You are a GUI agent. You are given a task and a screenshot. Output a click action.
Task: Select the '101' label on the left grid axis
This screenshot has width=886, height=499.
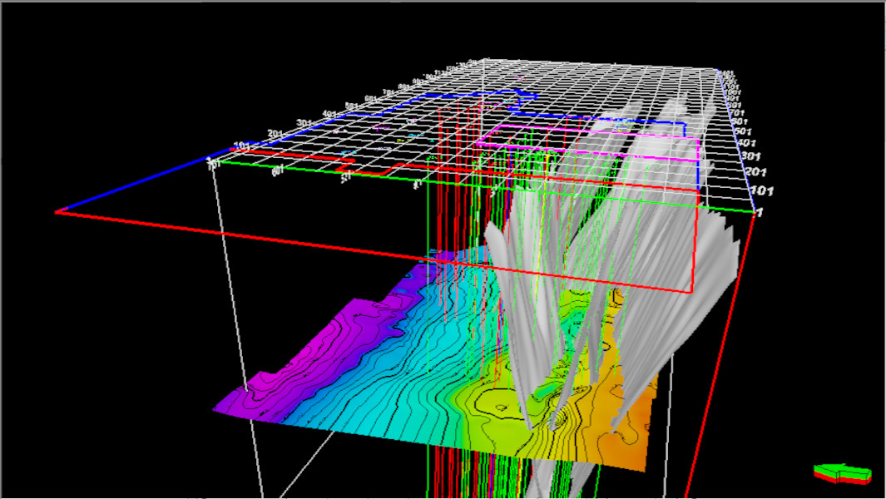(242, 147)
